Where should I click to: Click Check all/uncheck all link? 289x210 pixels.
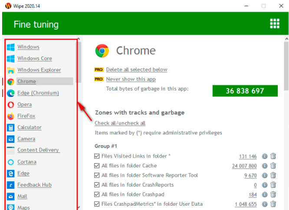[x=120, y=123]
